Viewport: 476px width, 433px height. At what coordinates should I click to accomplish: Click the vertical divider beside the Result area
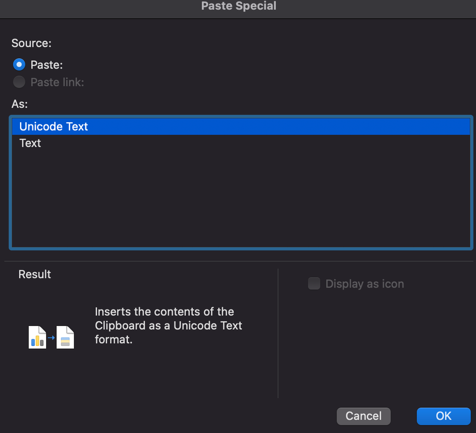click(278, 333)
